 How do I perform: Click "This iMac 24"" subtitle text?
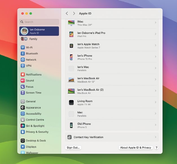(x=85, y=25)
